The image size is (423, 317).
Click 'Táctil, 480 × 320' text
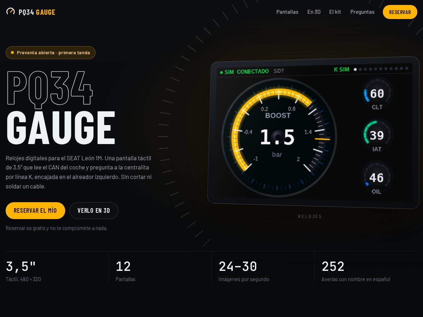point(23,279)
